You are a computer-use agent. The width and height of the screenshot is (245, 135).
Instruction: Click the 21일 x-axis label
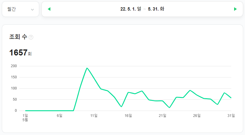coord(162,115)
